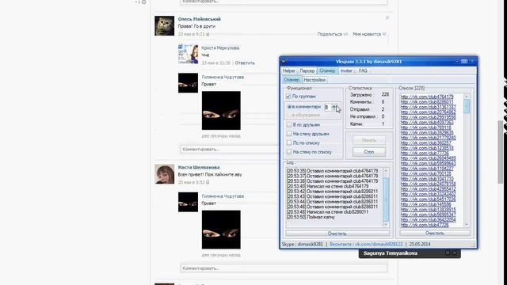Open the eyes image attached under Олесь's post
Viewport: 507px width, 285px height.
(x=221, y=111)
